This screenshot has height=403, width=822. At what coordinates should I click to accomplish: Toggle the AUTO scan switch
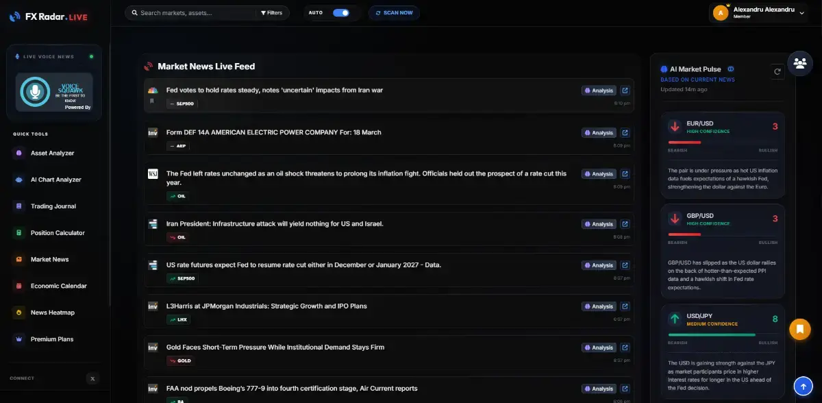tap(340, 12)
